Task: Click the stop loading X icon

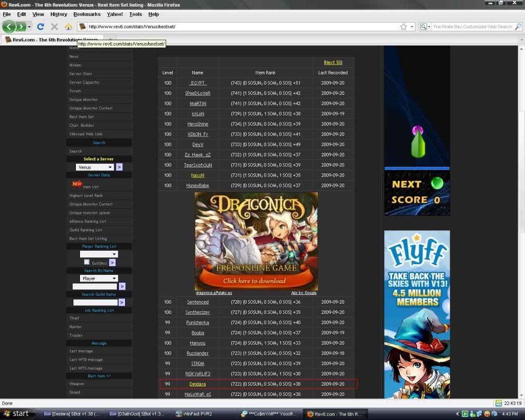Action: [54, 26]
